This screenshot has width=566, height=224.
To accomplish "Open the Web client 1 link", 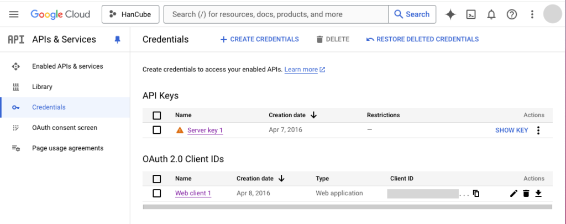I will (x=193, y=193).
